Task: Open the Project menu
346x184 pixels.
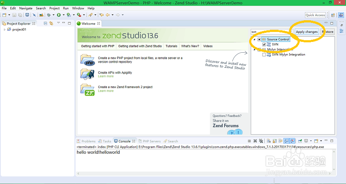Action: (x=54, y=8)
